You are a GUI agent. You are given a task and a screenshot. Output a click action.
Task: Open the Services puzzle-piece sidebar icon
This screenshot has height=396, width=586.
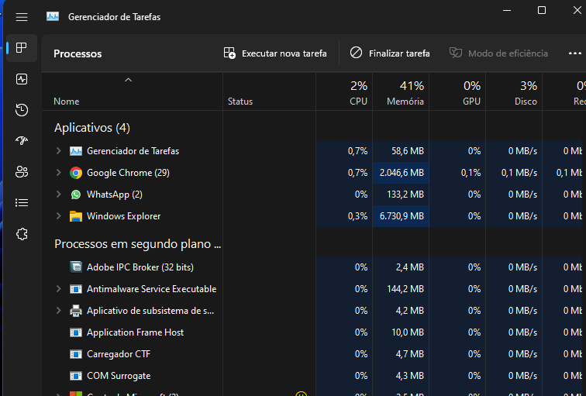[x=22, y=234]
